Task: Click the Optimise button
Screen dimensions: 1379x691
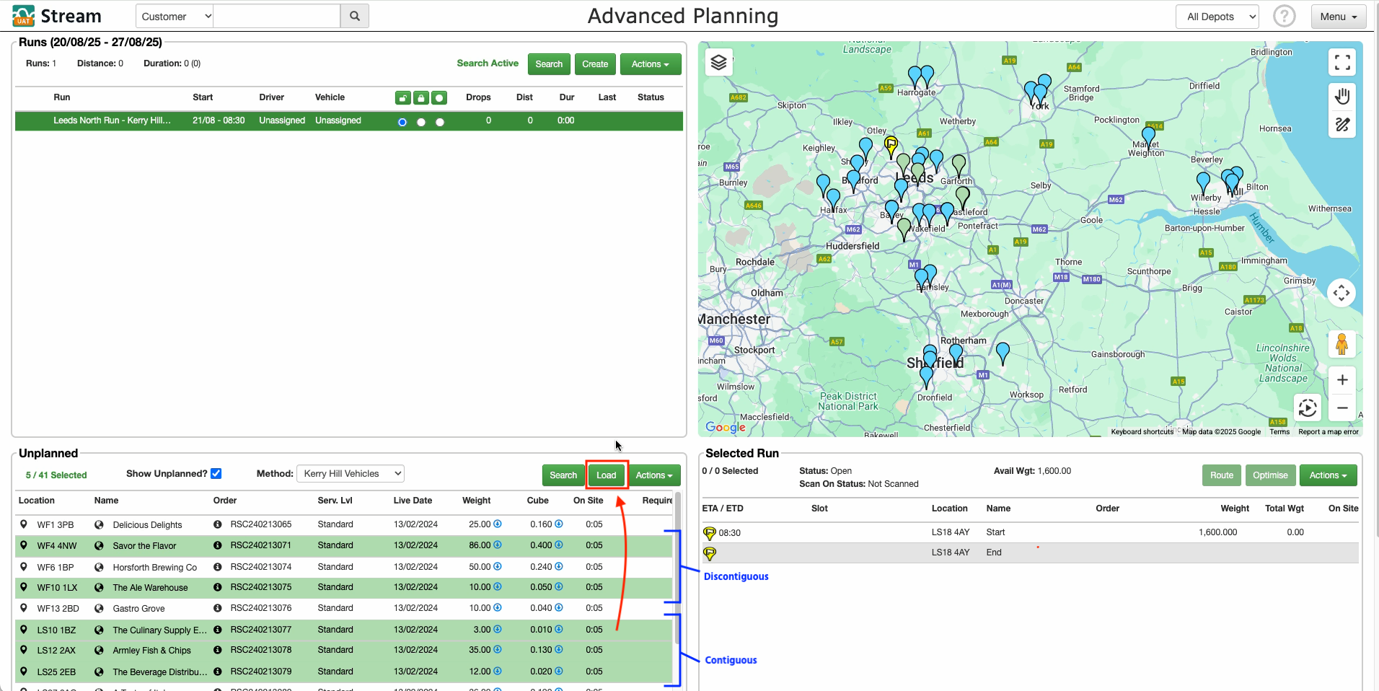Action: (1270, 475)
